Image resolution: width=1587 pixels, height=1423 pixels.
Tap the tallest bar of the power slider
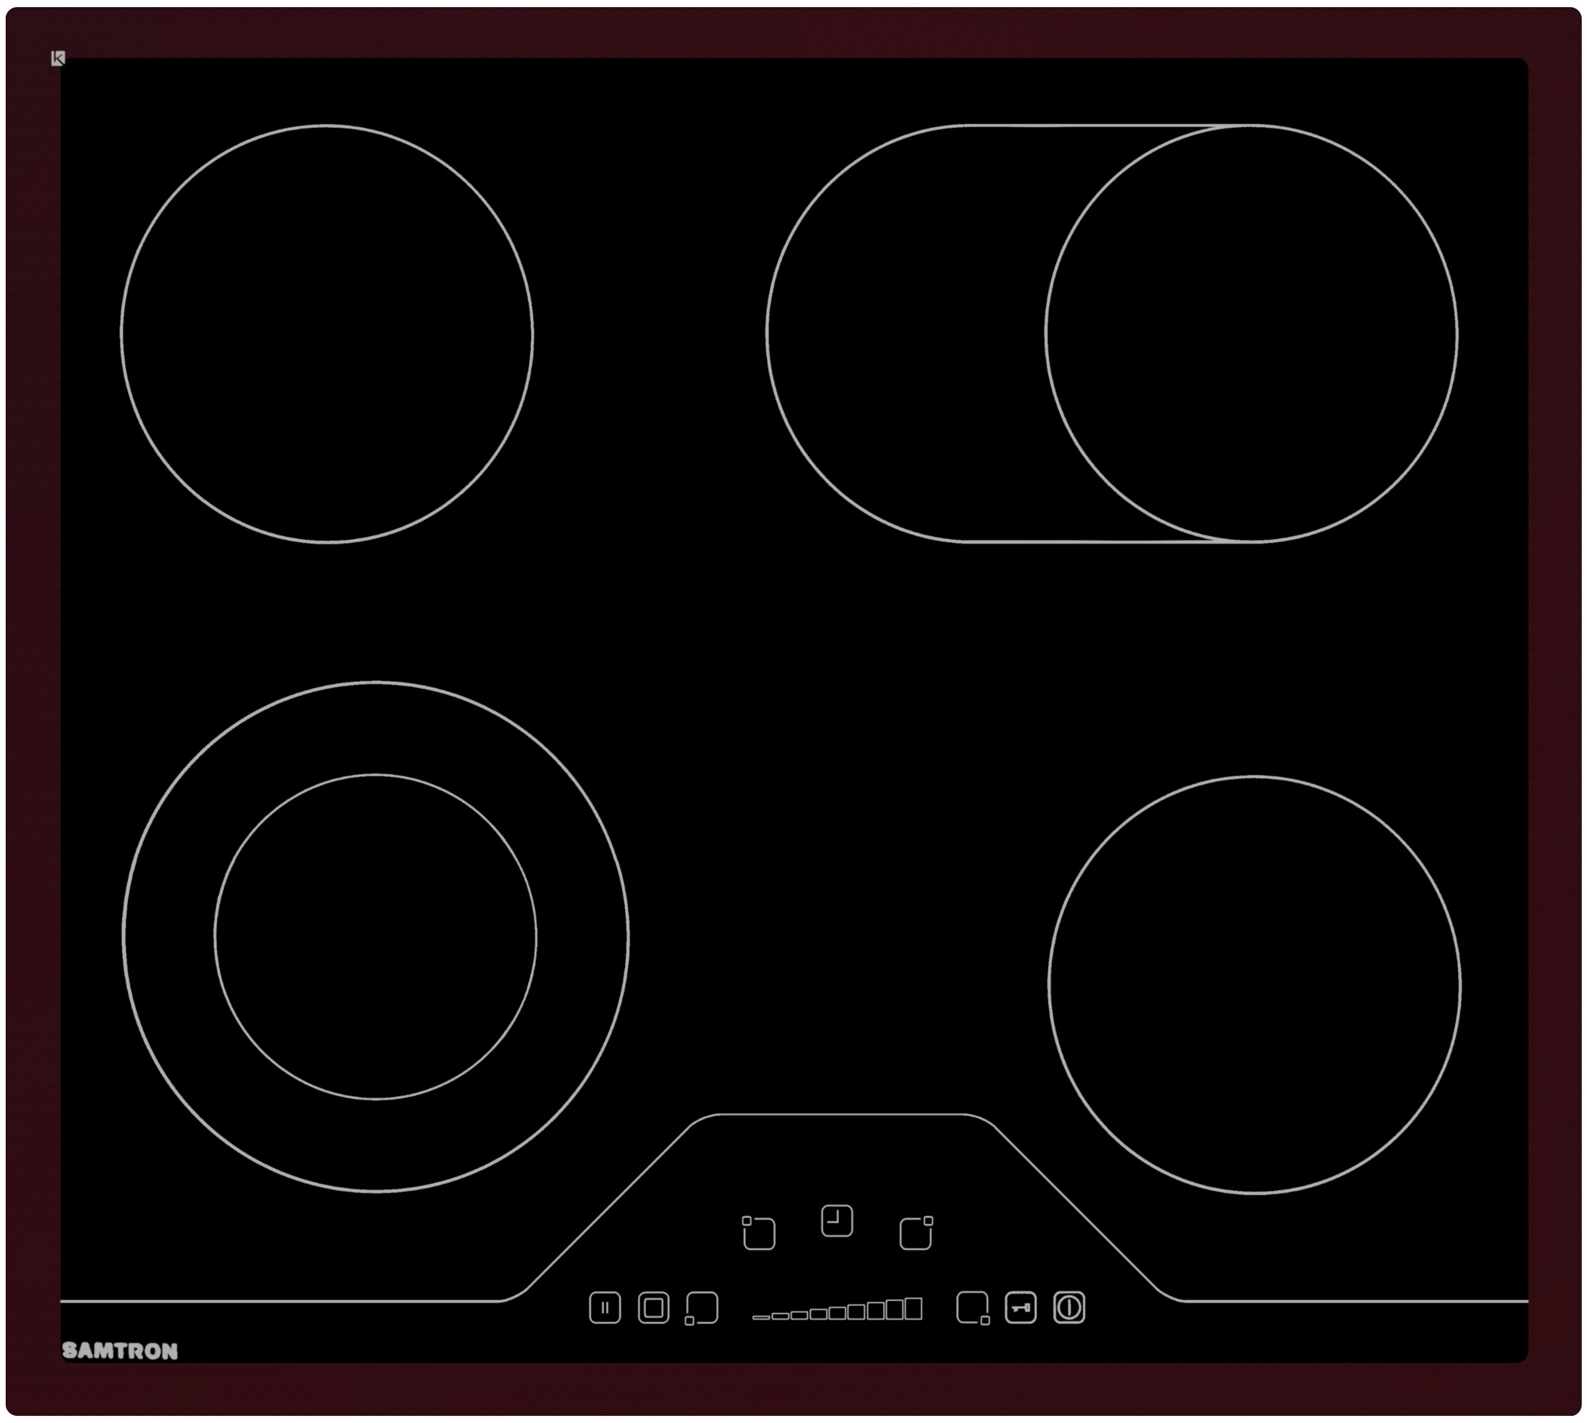tap(914, 1309)
